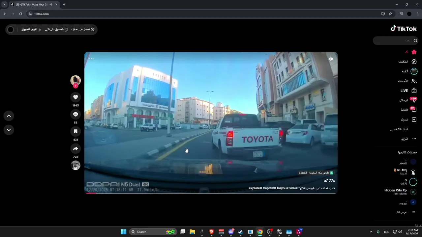Open followed account dd.7j
Viewport: 422px width, 237px height.
[408, 182]
